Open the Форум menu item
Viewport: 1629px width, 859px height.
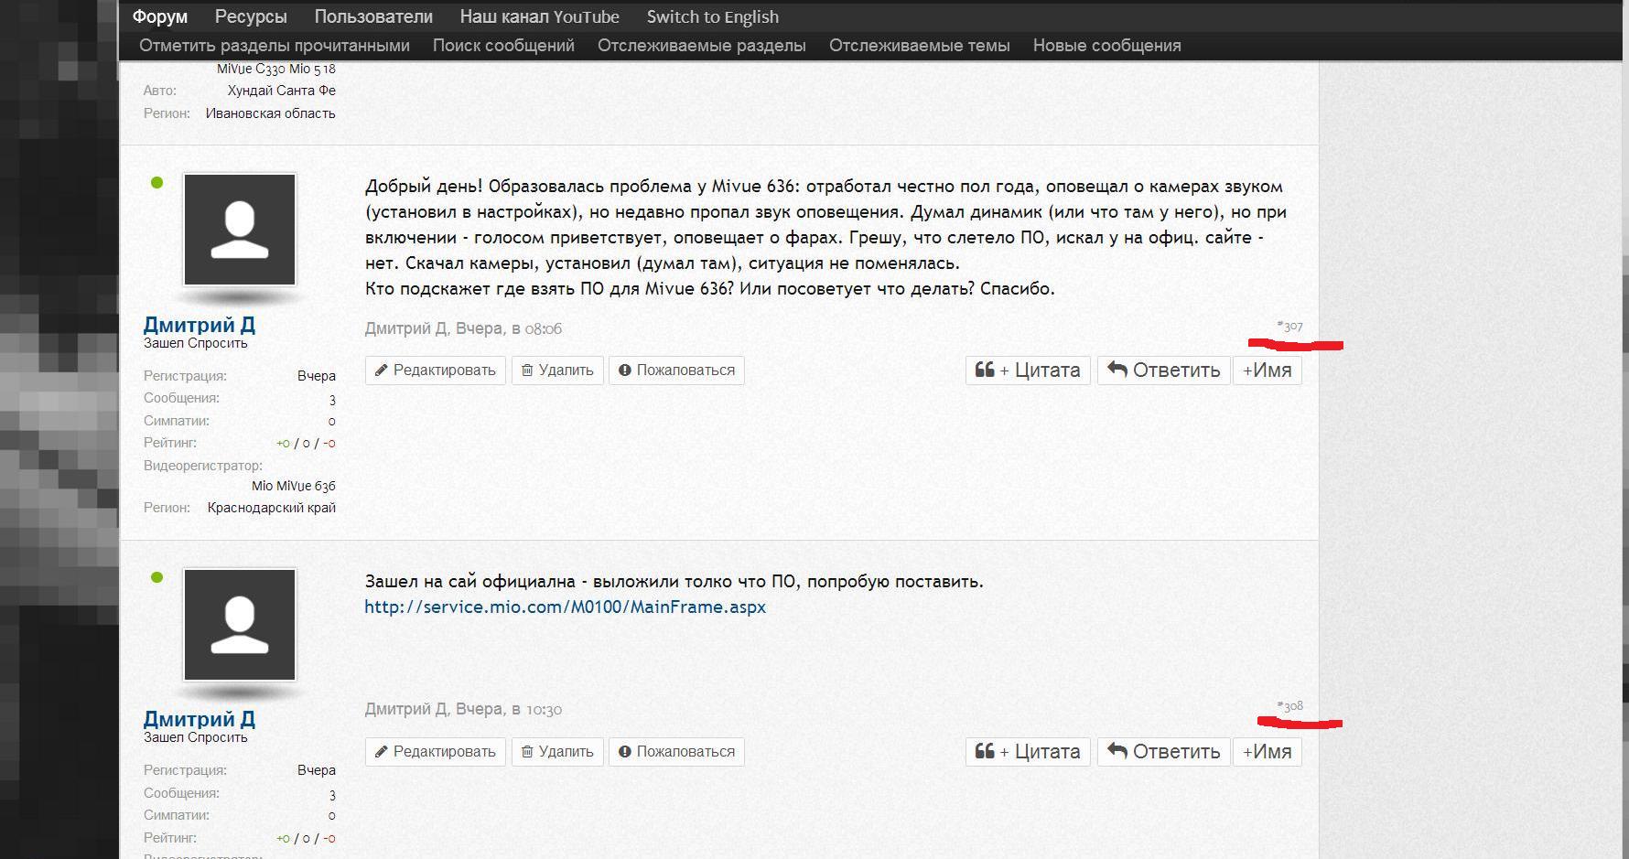pyautogui.click(x=159, y=16)
